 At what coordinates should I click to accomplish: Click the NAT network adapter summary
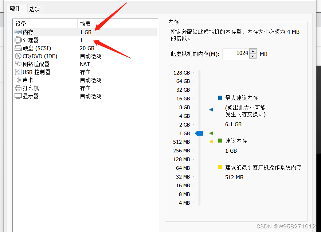click(x=85, y=64)
